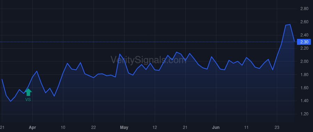Click the 1.80 price axis label
This screenshot has height=132, width=313.
304,75
